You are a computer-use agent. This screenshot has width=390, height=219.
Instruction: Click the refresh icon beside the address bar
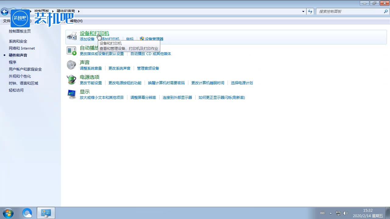point(310,11)
